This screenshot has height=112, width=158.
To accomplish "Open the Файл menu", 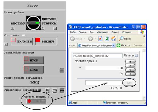I will 73,32.
